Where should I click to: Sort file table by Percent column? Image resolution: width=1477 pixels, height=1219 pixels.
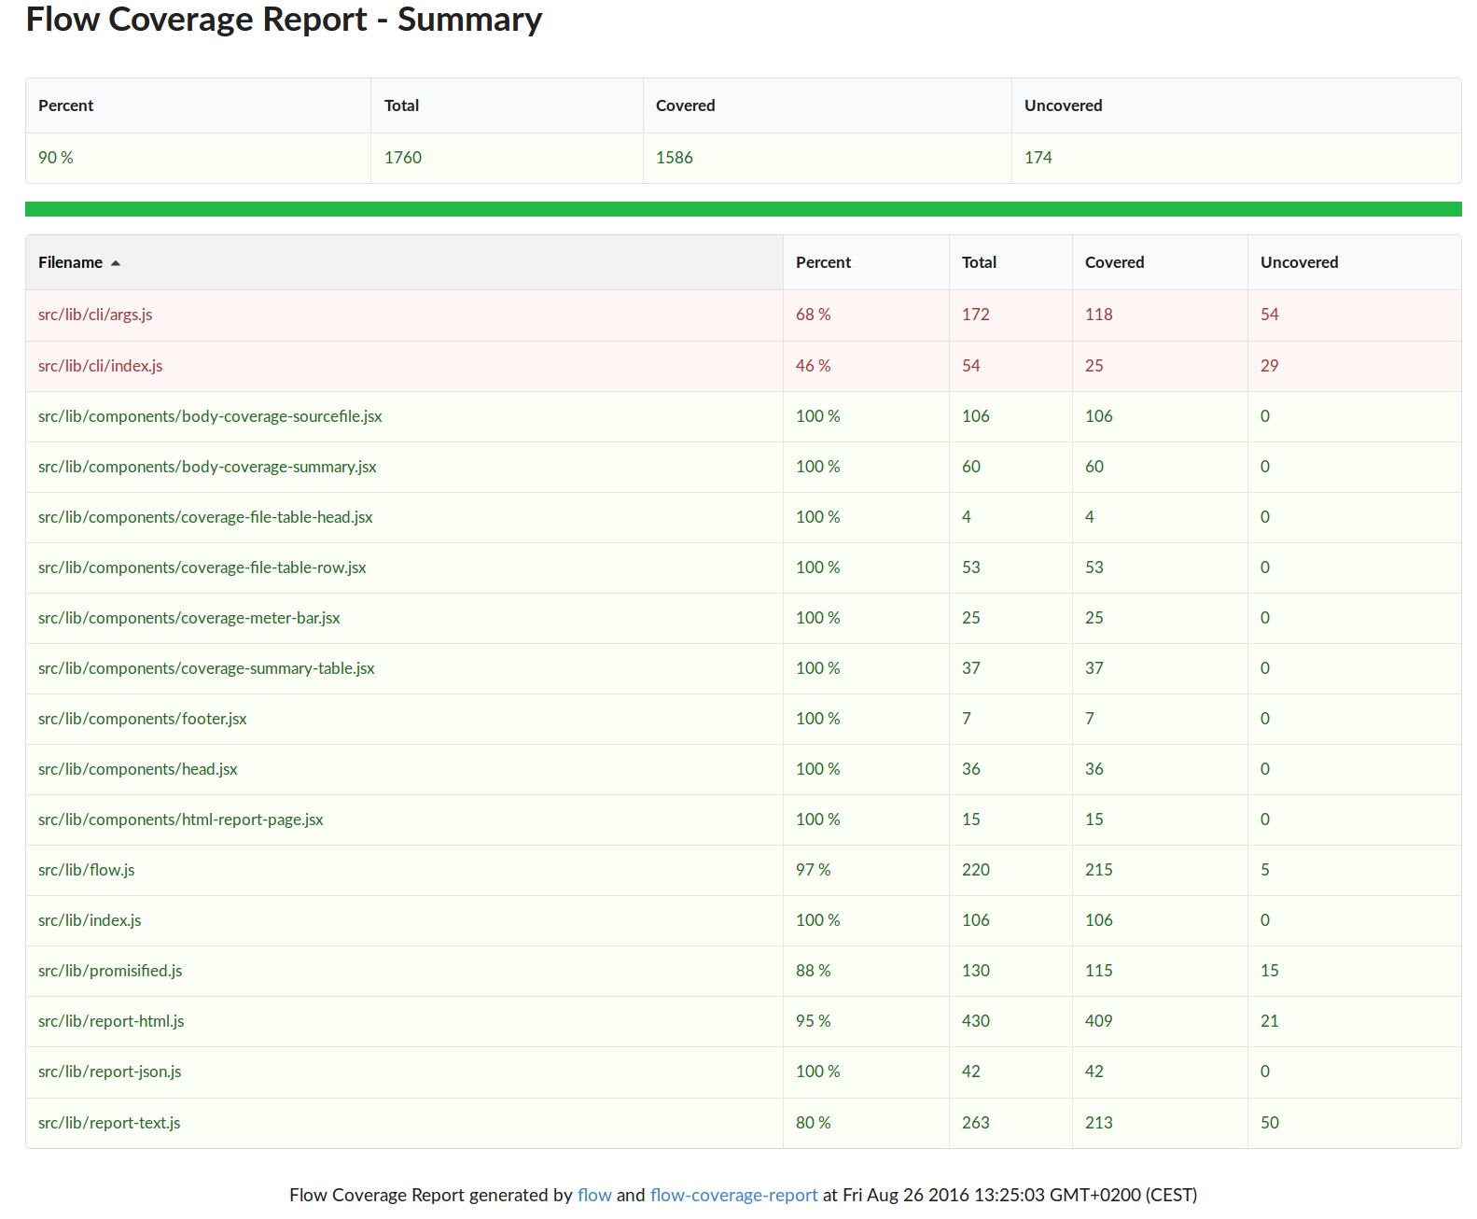(x=866, y=262)
